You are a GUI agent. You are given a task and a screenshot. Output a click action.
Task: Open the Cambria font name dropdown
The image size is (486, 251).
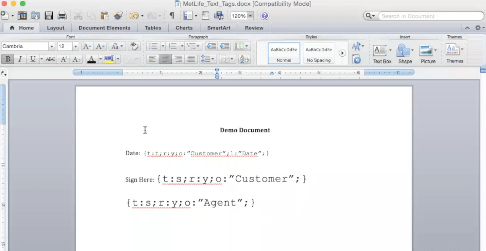(52, 46)
